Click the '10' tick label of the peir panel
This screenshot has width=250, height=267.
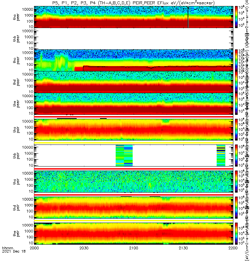click(31, 243)
